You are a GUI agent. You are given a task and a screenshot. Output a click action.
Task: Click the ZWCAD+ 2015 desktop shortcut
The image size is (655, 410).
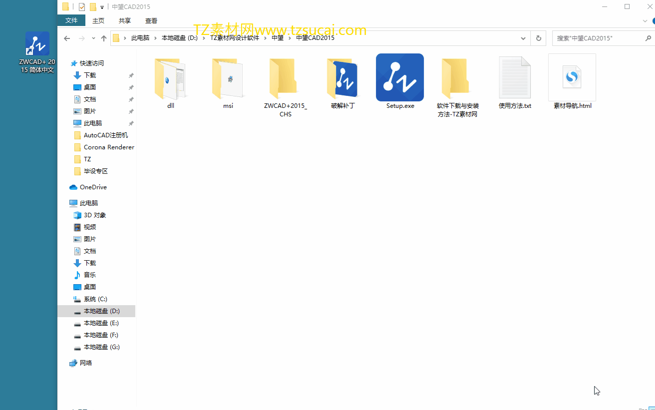coord(37,52)
